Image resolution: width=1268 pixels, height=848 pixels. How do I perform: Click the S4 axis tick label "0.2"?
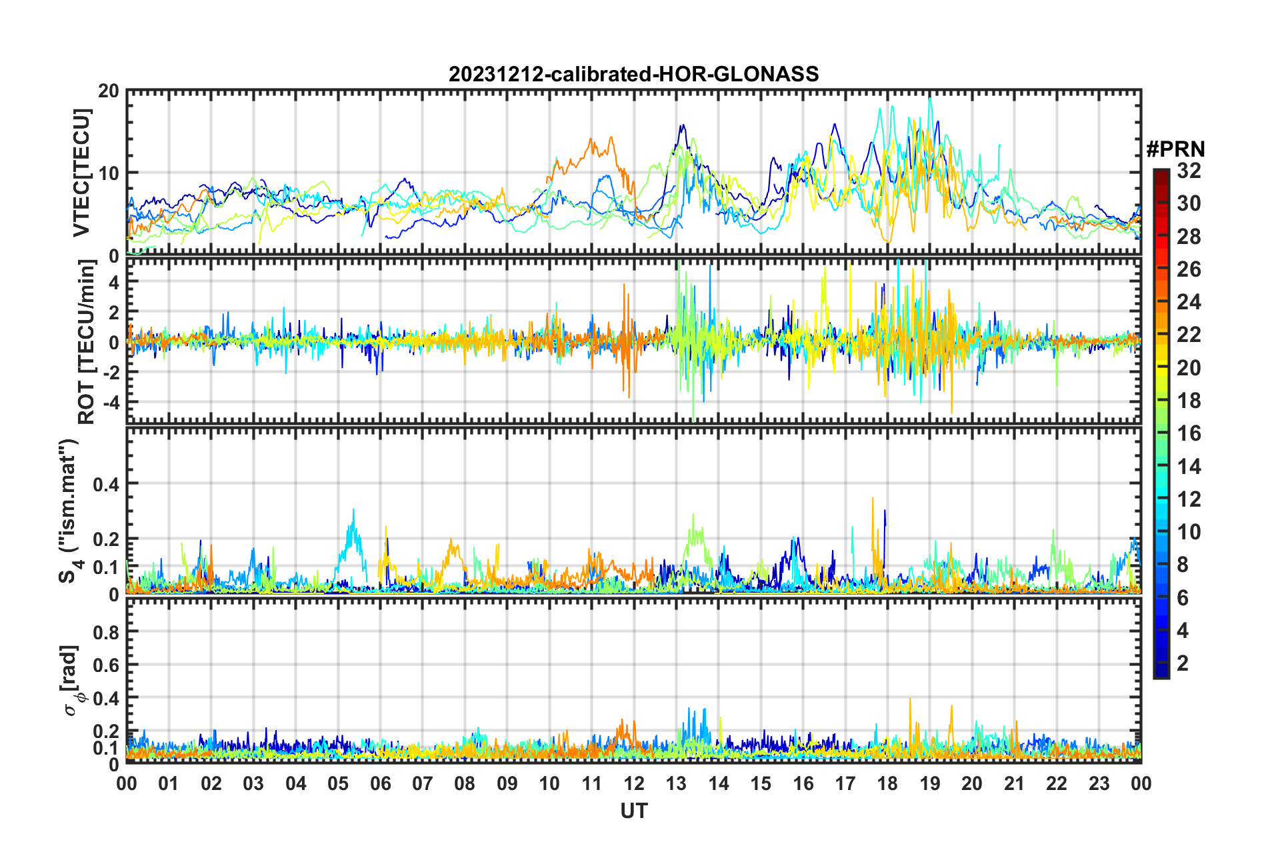click(106, 539)
